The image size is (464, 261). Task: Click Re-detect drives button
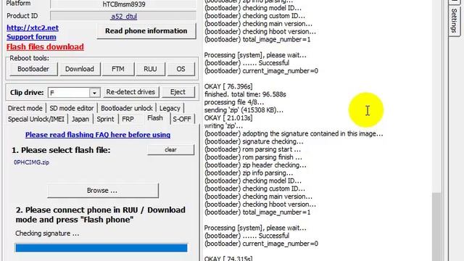(130, 92)
